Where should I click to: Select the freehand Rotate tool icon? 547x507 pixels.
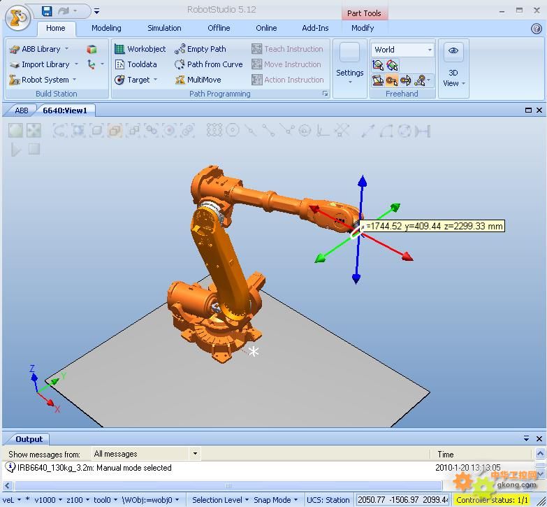(392, 65)
